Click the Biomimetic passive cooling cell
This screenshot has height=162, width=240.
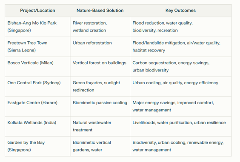(x=100, y=106)
